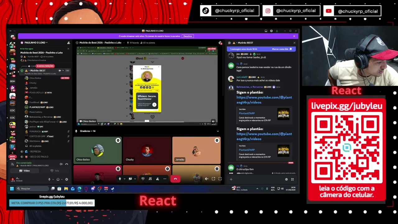This screenshot has height=224, width=398.
Task: Select the Chico Butico speaker tile
Action: tap(97, 150)
